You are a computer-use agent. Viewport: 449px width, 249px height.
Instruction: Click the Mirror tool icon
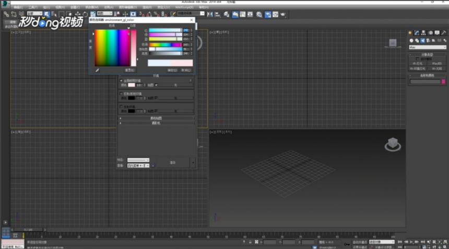pos(210,14)
